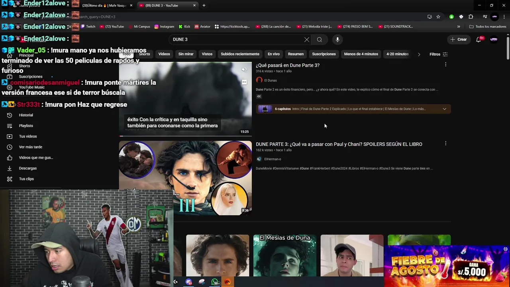Unmute the previewing video with the speaker icon
Viewport: 510px width, 287px height.
pyautogui.click(x=244, y=70)
